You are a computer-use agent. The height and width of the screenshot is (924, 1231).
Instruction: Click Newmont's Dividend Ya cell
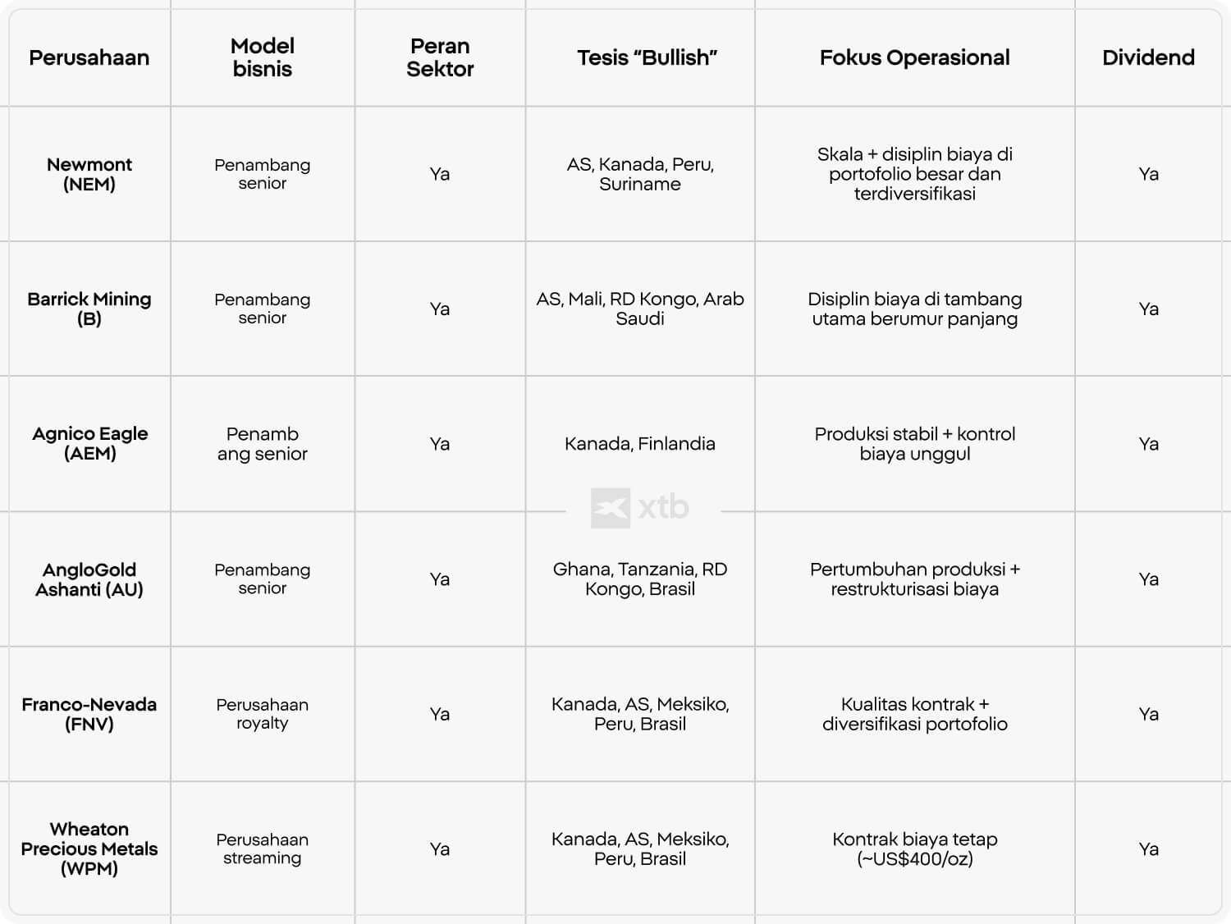[x=1149, y=174]
